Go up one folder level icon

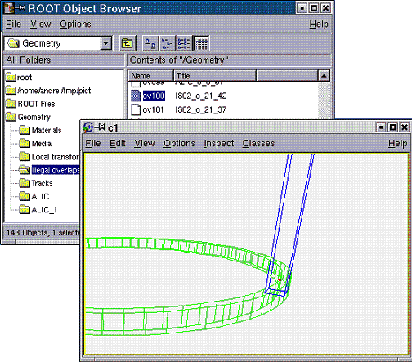point(128,43)
